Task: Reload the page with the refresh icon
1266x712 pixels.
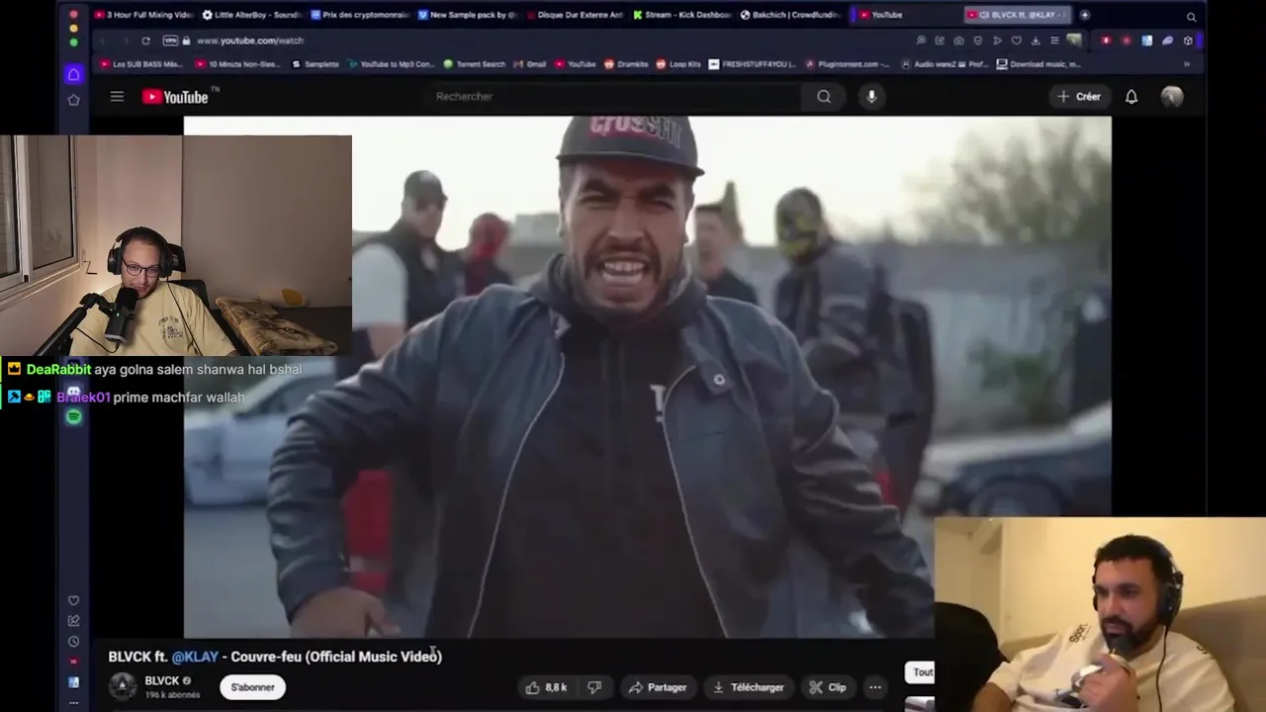Action: pyautogui.click(x=145, y=41)
